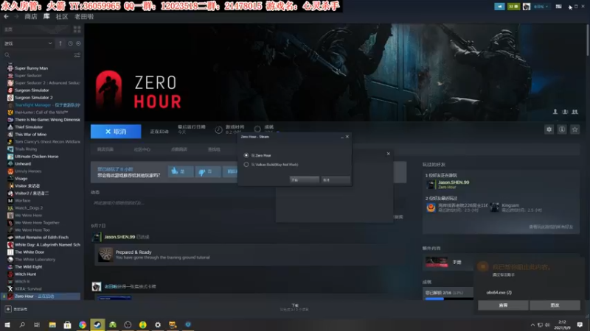Open the 老田啦 profile menu
590x331 pixels.
coord(84,16)
